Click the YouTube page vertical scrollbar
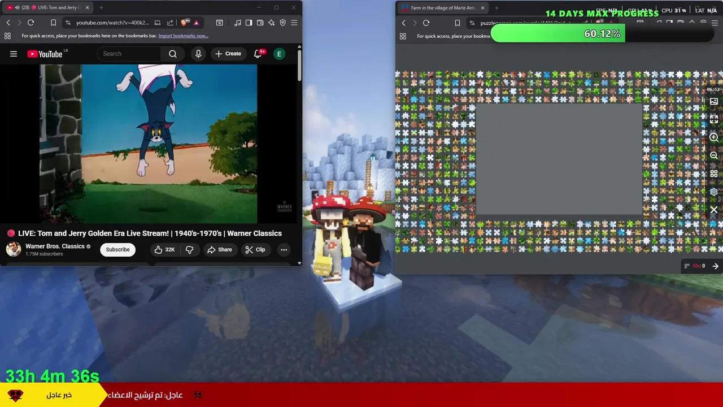This screenshot has width=723, height=407. point(299,65)
